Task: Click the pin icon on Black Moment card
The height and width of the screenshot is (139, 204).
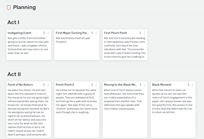Action: tap(189, 85)
